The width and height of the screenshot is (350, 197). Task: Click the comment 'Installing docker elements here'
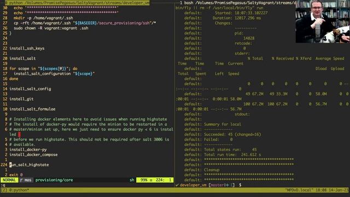88,119
